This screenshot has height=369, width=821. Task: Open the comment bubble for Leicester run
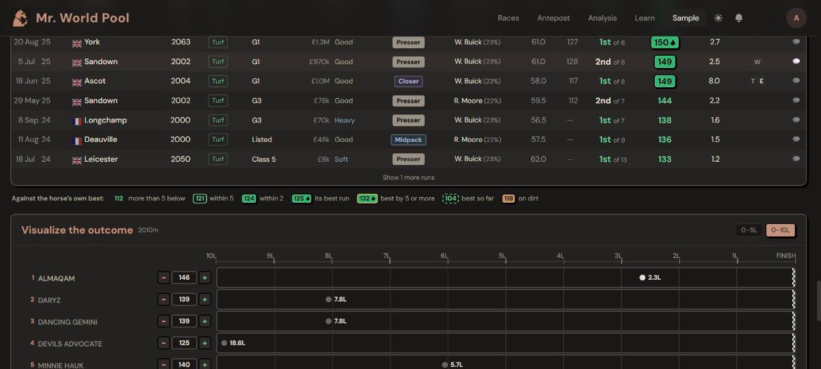796,159
